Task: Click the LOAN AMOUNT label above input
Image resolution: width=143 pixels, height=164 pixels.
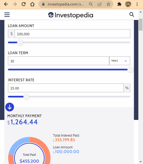Action: coord(21,26)
